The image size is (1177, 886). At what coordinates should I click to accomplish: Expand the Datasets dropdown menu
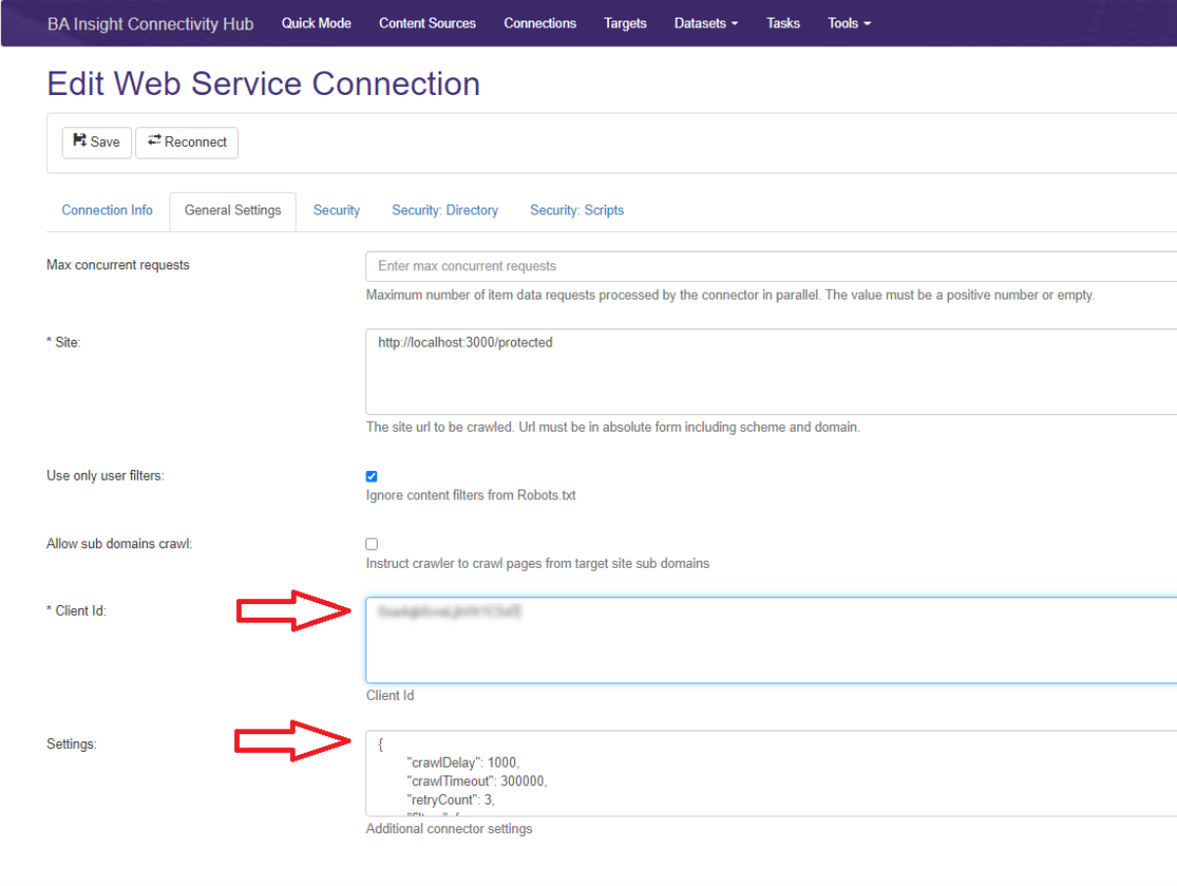tap(705, 23)
